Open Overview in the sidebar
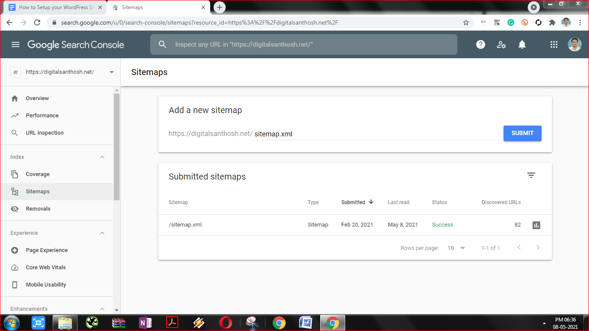The height and width of the screenshot is (331, 589). (x=57, y=98)
